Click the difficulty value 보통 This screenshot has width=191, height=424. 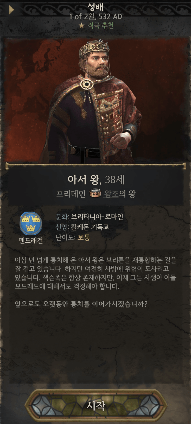point(84,237)
